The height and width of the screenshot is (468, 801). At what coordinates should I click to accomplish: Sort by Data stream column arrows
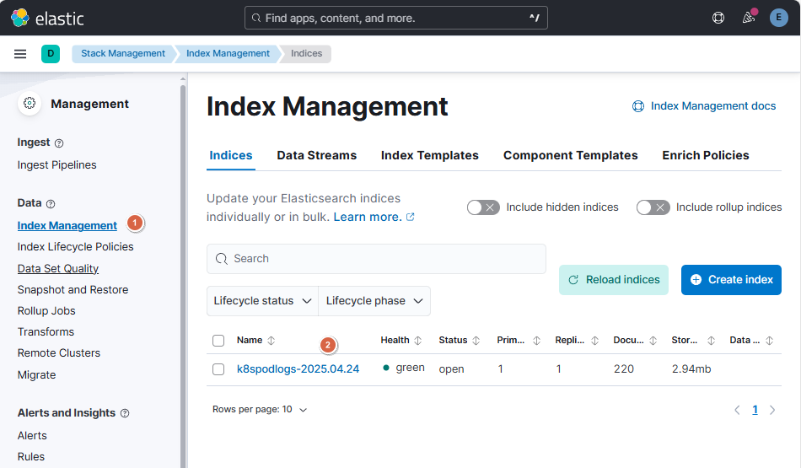pos(769,341)
